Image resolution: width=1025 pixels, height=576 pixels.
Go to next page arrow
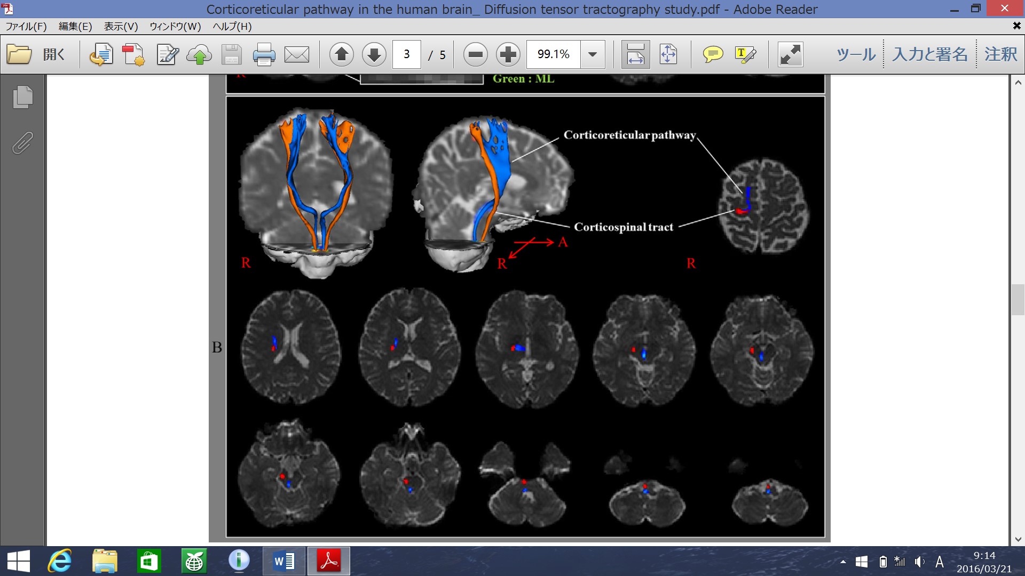tap(374, 54)
